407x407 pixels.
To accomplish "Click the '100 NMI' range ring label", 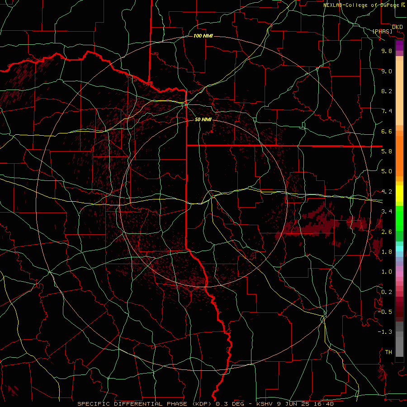I will 203,36.
